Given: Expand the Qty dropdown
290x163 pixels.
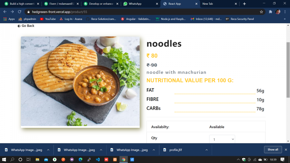Looking at the screenshot, I should click(222, 139).
